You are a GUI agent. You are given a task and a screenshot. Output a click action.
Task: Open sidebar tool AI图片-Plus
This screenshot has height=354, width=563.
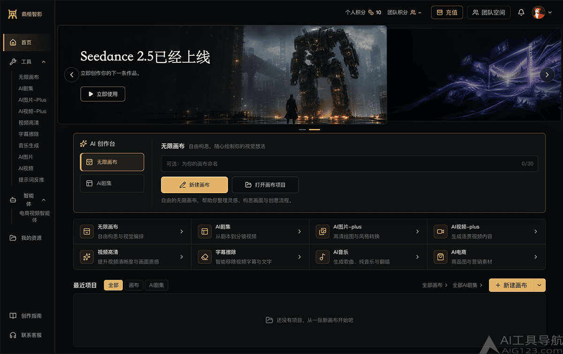click(32, 100)
